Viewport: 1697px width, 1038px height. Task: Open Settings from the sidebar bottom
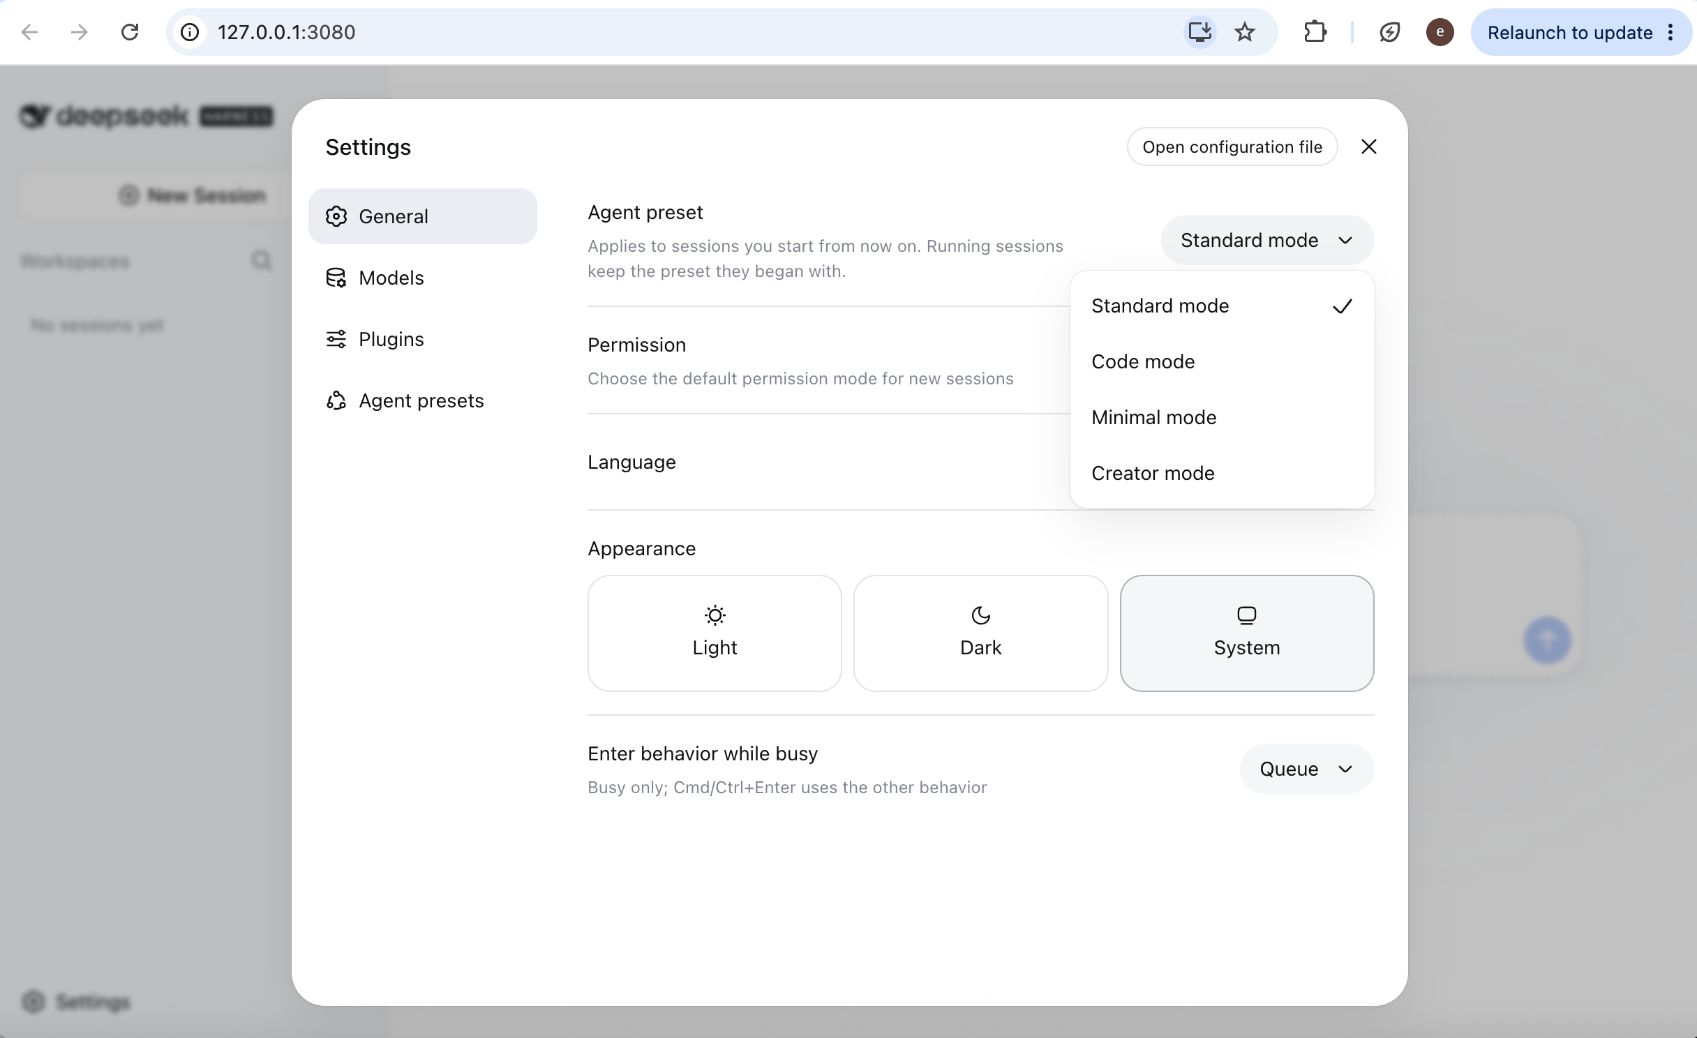[x=76, y=1002]
